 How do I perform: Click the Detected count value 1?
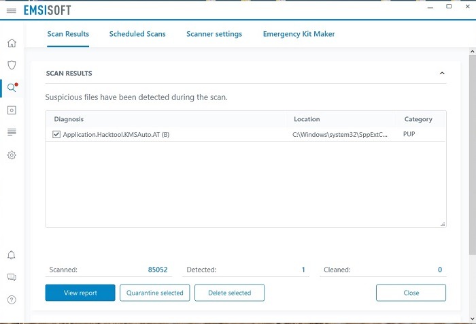click(303, 270)
